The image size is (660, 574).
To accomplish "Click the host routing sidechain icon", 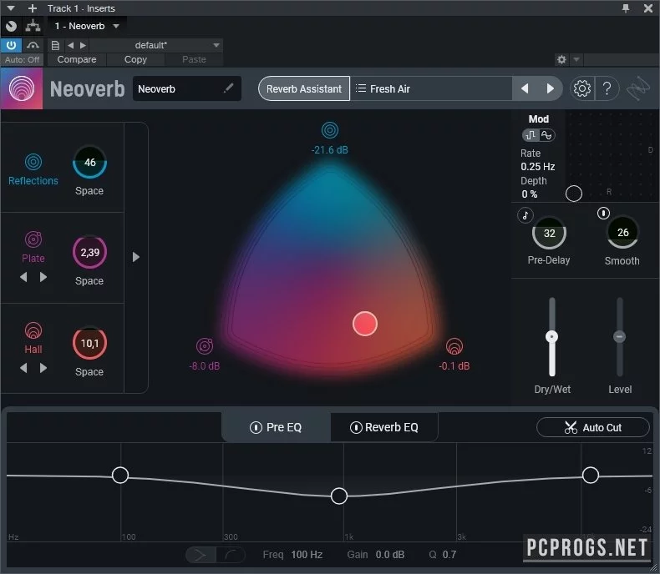I will pos(33,26).
